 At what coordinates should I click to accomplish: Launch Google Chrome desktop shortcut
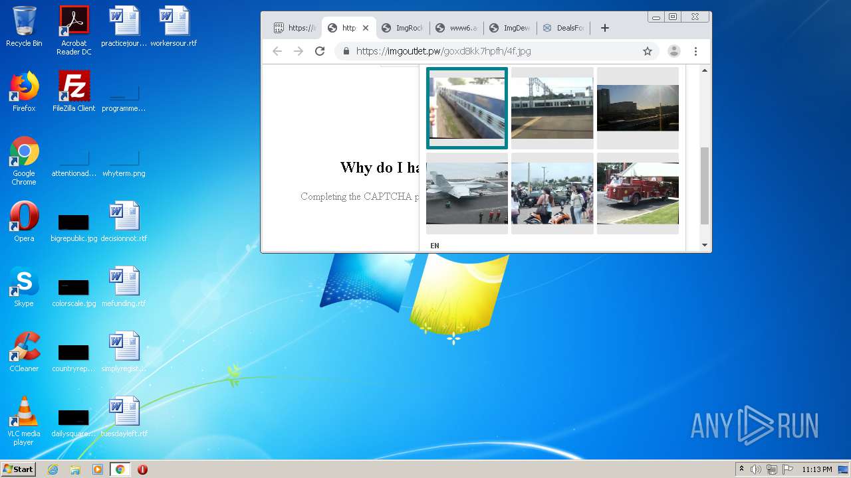[24, 161]
